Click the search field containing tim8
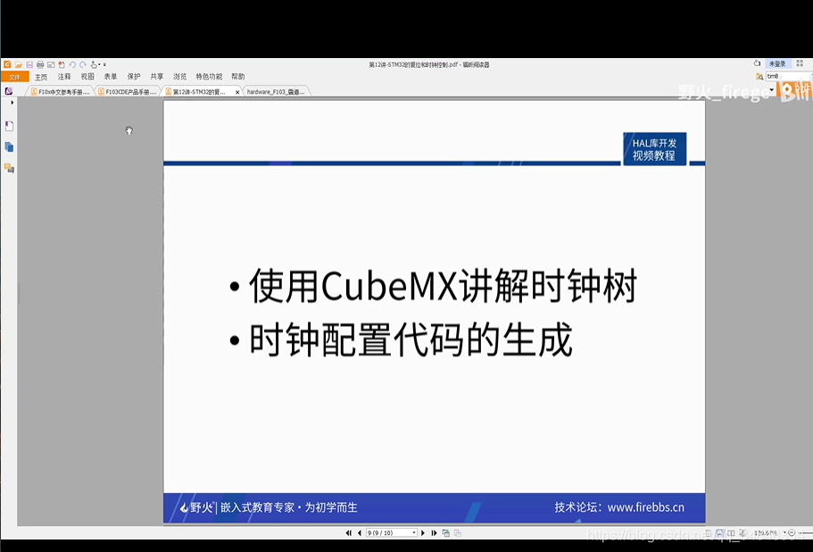 pos(788,76)
